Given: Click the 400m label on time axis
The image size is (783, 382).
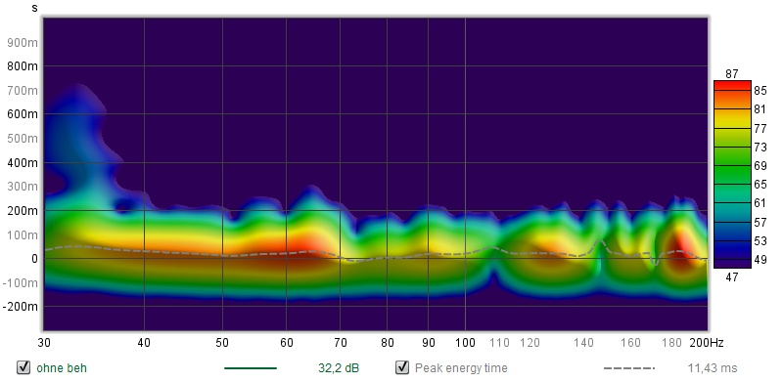Looking at the screenshot, I should click(x=22, y=162).
